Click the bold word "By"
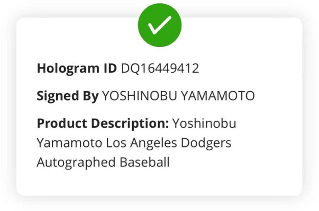The width and height of the screenshot is (319, 211). coord(90,96)
